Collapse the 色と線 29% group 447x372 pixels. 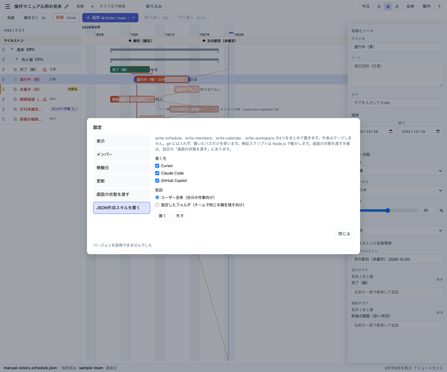click(17, 59)
